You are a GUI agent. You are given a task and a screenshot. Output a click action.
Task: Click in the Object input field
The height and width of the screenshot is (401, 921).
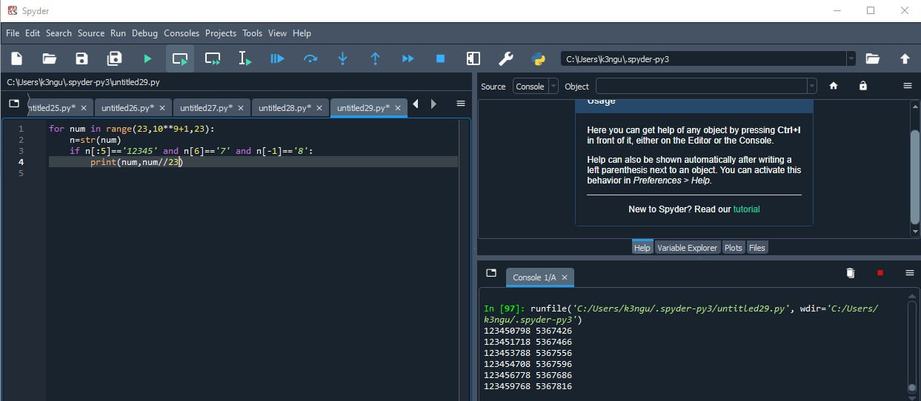(701, 87)
